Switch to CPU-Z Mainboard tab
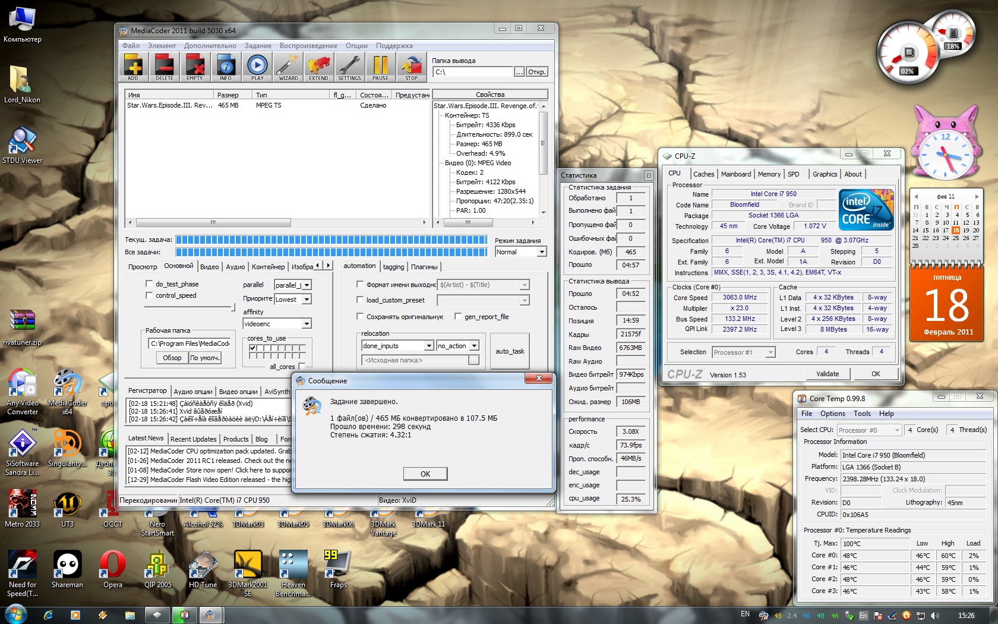 (x=736, y=174)
